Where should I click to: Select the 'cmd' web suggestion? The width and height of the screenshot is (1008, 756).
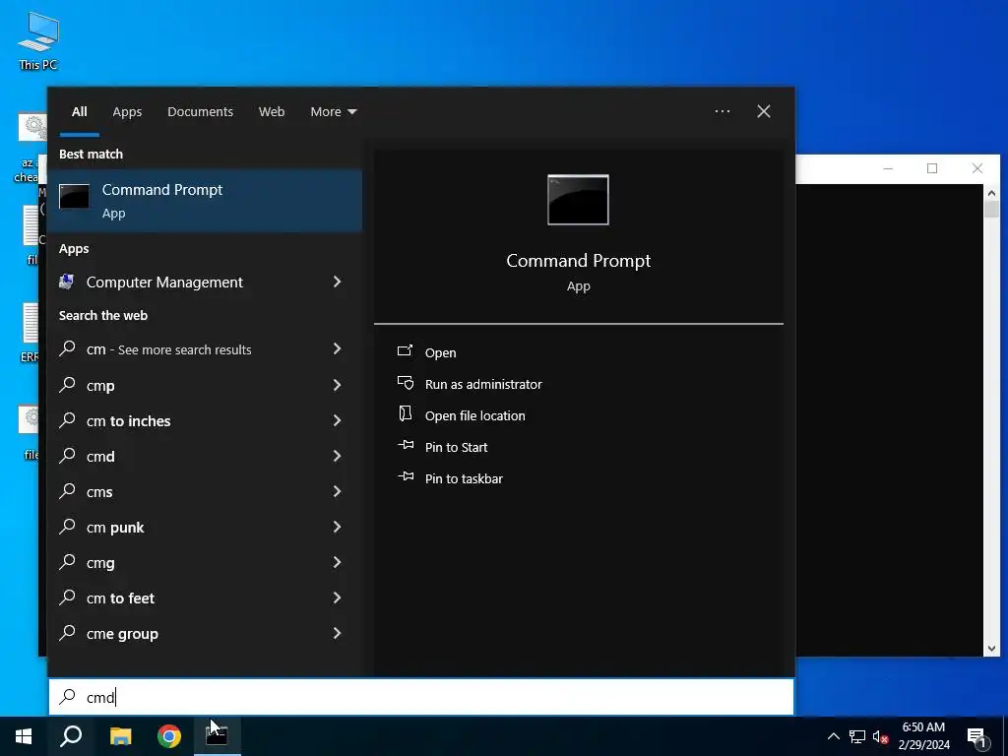pos(100,457)
